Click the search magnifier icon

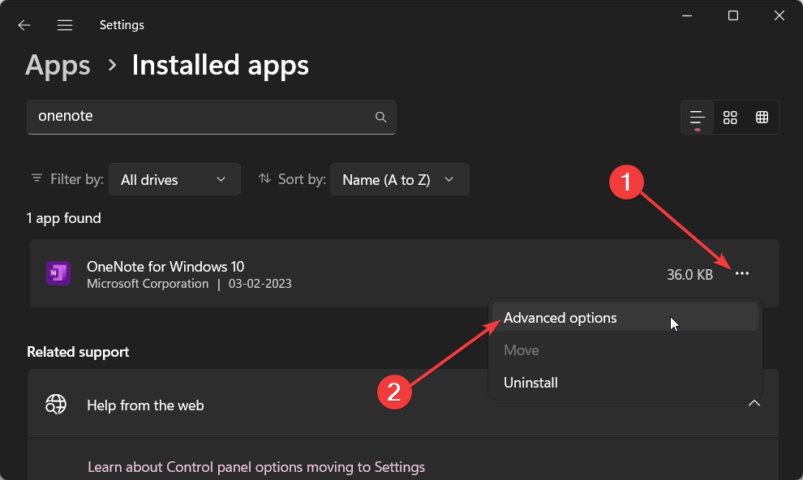point(380,118)
